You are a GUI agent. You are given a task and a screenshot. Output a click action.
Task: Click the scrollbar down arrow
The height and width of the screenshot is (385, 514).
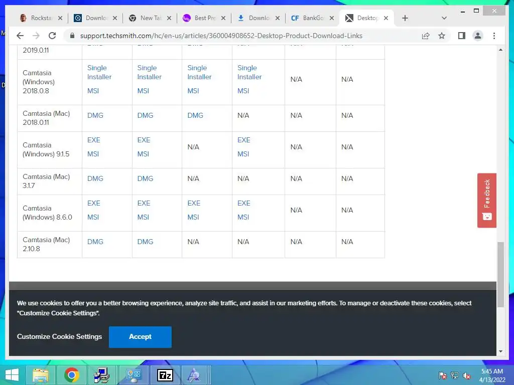click(500, 351)
